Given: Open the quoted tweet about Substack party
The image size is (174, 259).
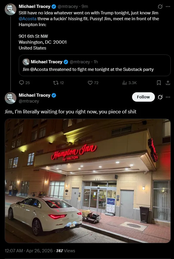Looking at the screenshot, I should pyautogui.click(x=94, y=65).
